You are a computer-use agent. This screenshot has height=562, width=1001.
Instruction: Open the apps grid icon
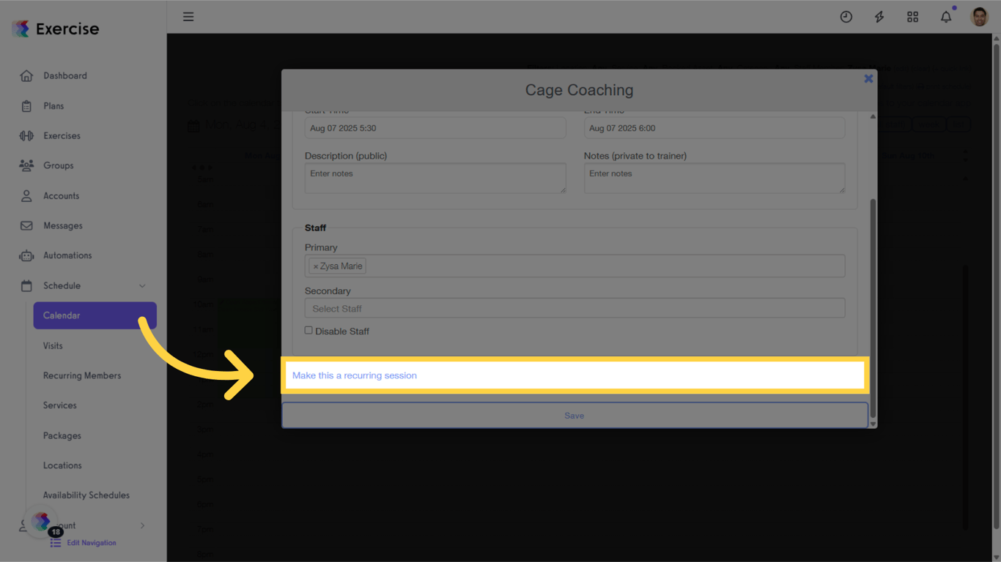point(912,16)
